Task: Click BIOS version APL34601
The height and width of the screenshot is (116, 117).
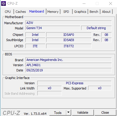Action: pyautogui.click(x=69, y=65)
